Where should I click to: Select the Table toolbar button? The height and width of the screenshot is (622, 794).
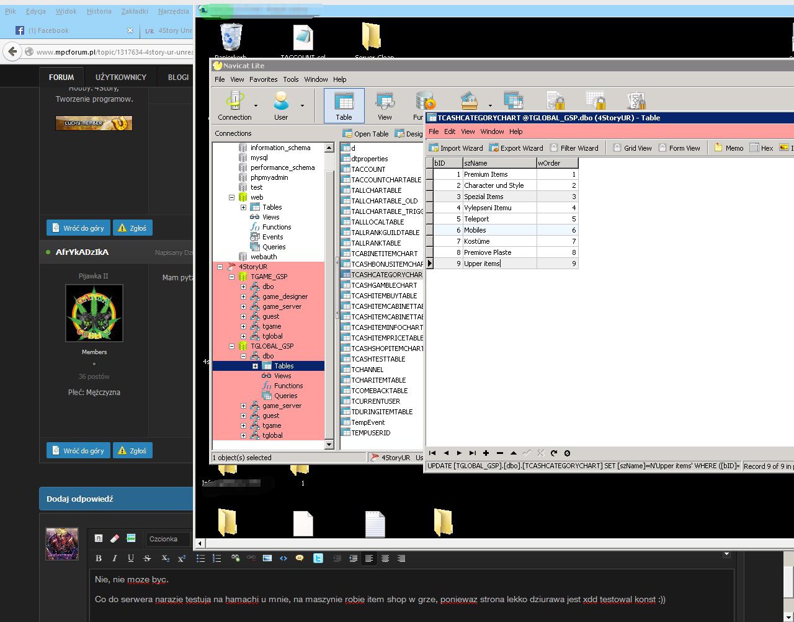pos(344,105)
